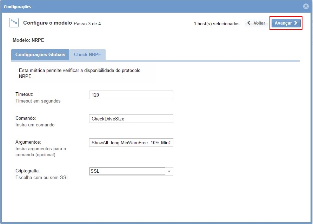Click the Timeout field containing 120
This screenshot has width=313, height=224.
pos(131,95)
